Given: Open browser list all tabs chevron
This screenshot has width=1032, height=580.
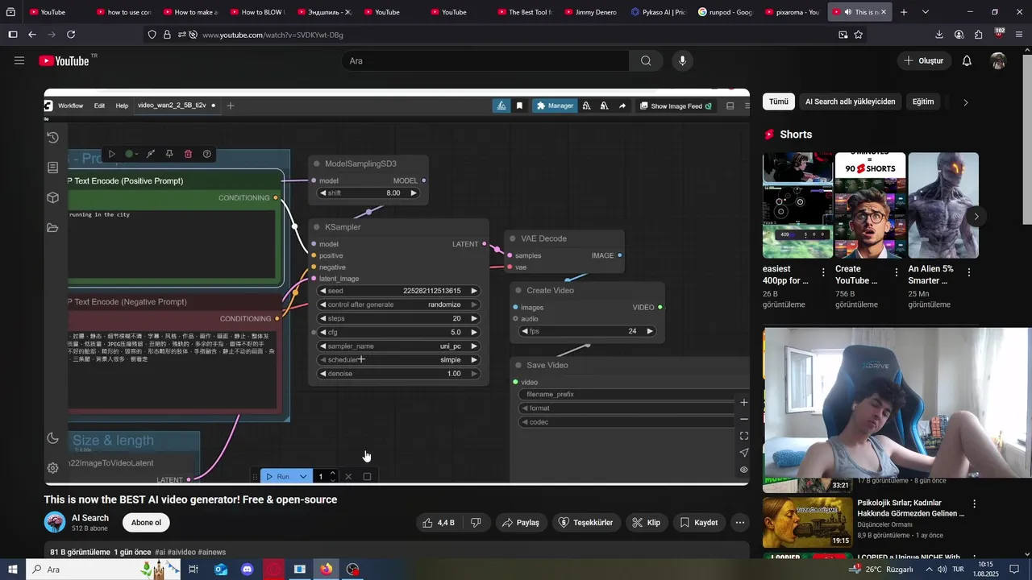Looking at the screenshot, I should coord(926,12).
